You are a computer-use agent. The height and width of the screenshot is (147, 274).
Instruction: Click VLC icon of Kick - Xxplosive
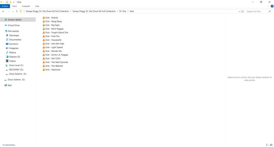coord(44,69)
